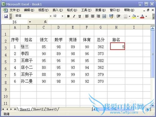Click Merge and Center icon

point(104,16)
